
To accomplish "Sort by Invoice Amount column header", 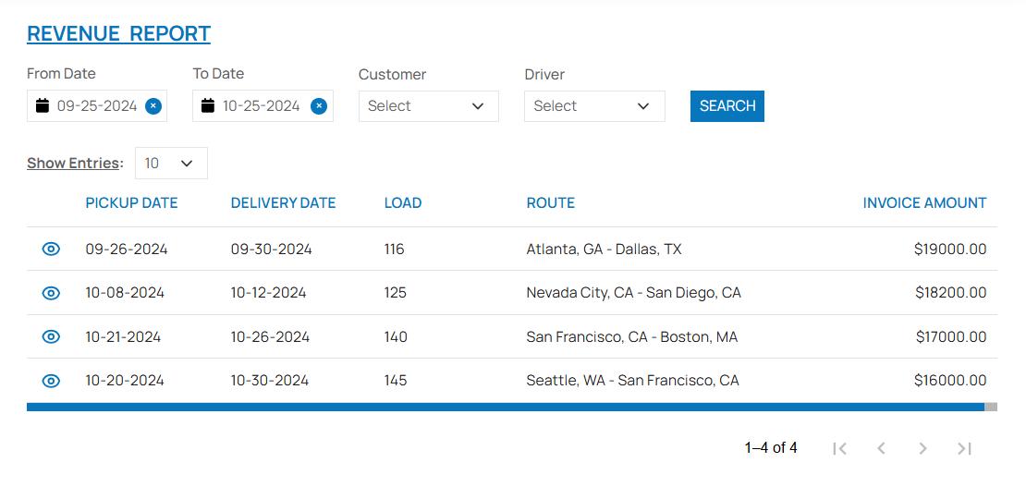I will tap(924, 203).
